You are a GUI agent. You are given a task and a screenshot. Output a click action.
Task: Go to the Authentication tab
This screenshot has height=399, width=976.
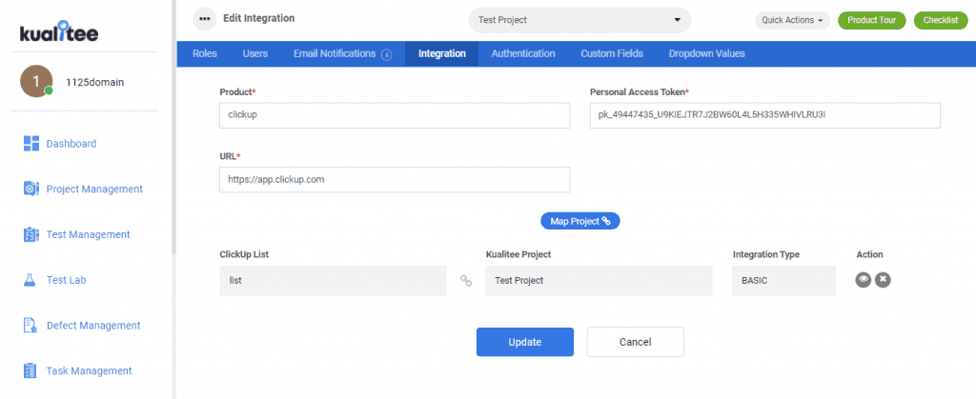[x=523, y=53]
